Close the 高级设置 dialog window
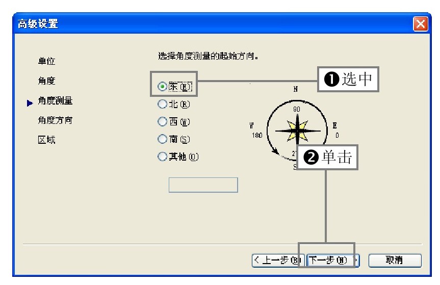This screenshot has height=285, width=440. 420,24
